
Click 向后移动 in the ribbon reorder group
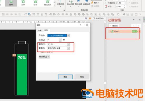coord(134,7)
